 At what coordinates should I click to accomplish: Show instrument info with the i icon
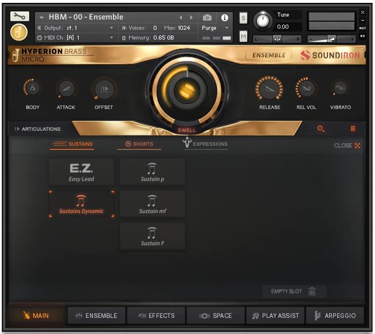224,17
